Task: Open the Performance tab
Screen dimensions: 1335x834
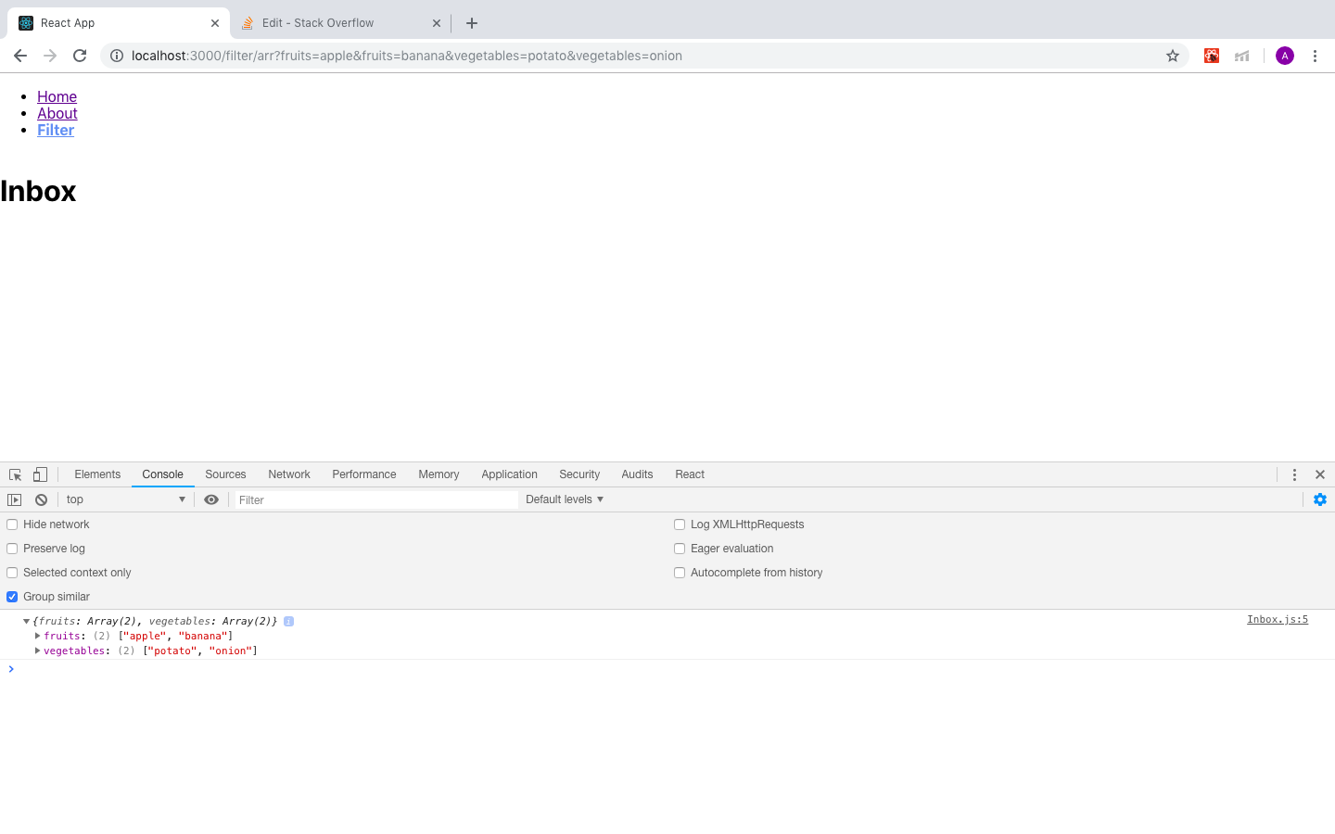Action: (x=364, y=474)
